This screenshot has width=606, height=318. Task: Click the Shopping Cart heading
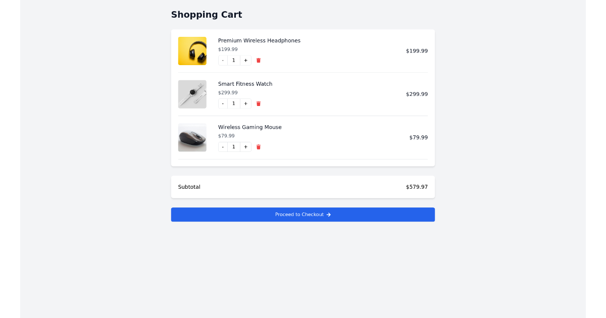(207, 14)
